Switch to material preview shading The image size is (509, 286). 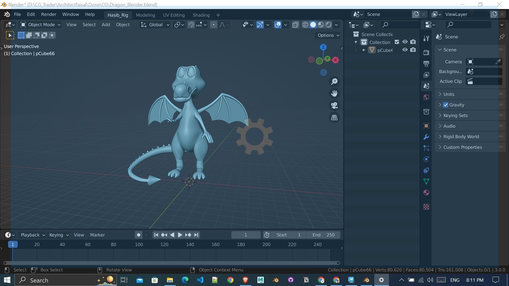pyautogui.click(x=321, y=25)
